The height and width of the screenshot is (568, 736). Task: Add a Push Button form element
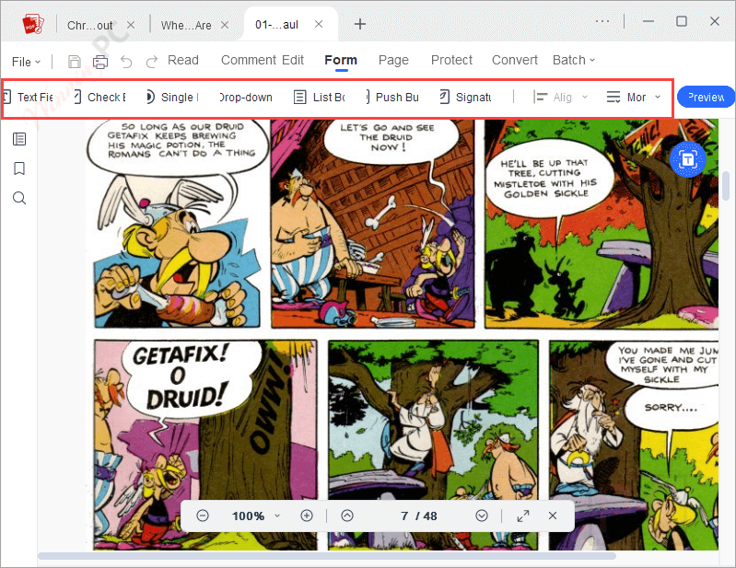[392, 97]
